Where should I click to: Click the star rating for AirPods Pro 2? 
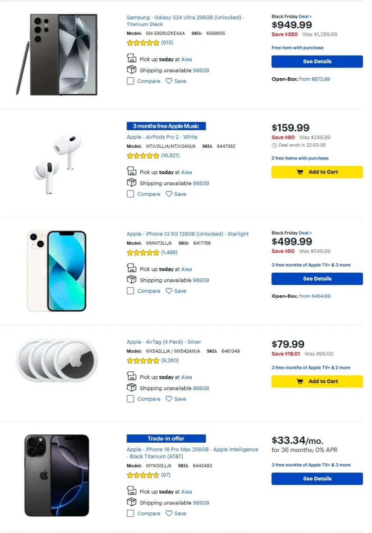click(x=143, y=156)
